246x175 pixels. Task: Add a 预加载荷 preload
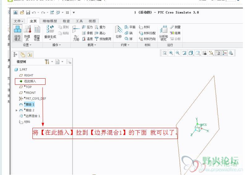103,39
